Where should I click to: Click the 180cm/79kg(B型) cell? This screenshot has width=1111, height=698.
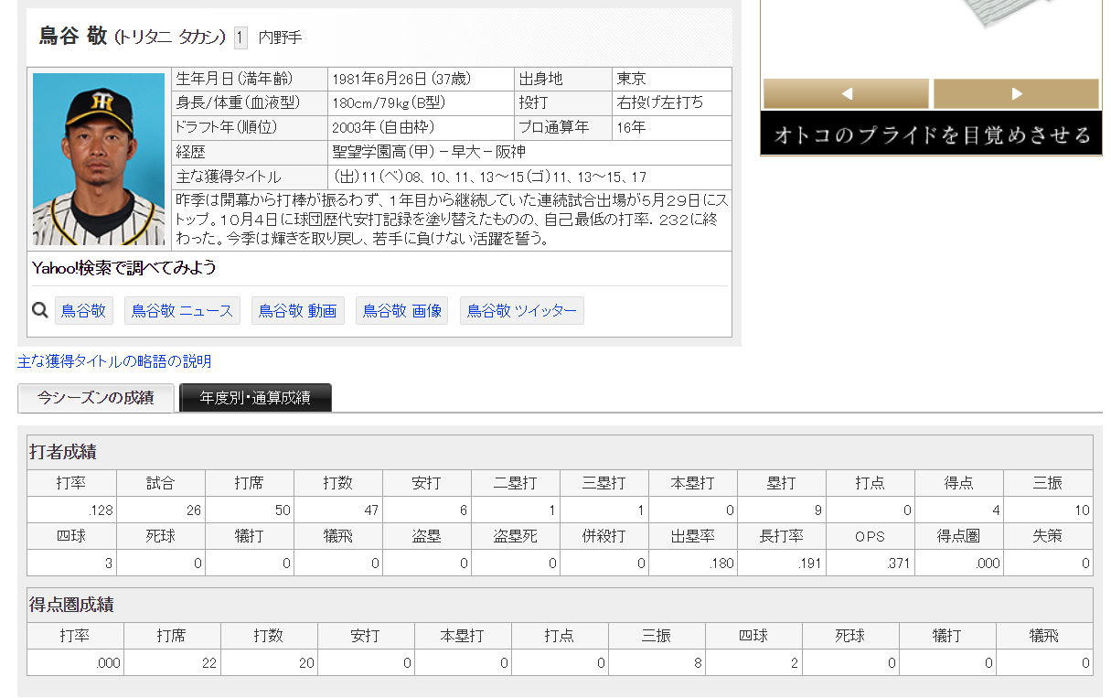coord(421,103)
